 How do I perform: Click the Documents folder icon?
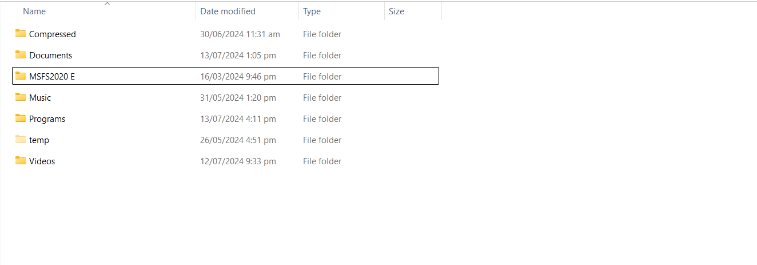click(21, 55)
